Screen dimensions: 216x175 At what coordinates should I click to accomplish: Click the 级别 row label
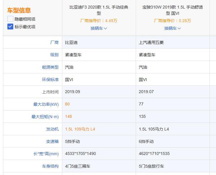point(54,55)
